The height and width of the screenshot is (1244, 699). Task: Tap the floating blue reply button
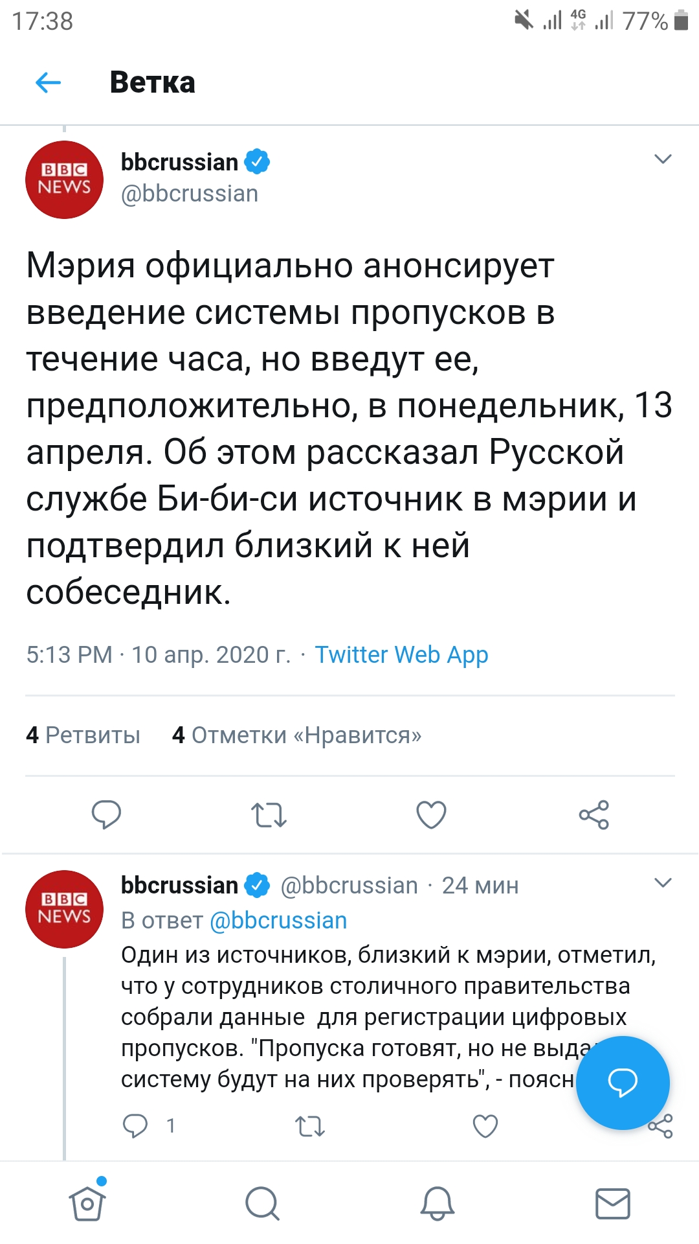pyautogui.click(x=623, y=1083)
